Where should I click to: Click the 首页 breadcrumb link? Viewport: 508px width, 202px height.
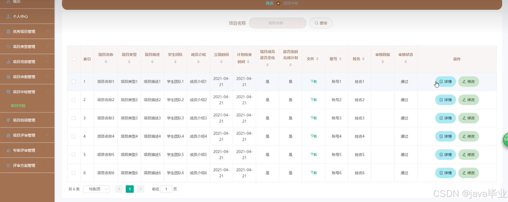[270, 3]
